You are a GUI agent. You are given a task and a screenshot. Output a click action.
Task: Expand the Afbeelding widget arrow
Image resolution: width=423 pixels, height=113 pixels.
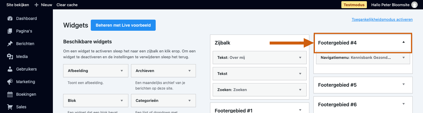[x=122, y=71]
